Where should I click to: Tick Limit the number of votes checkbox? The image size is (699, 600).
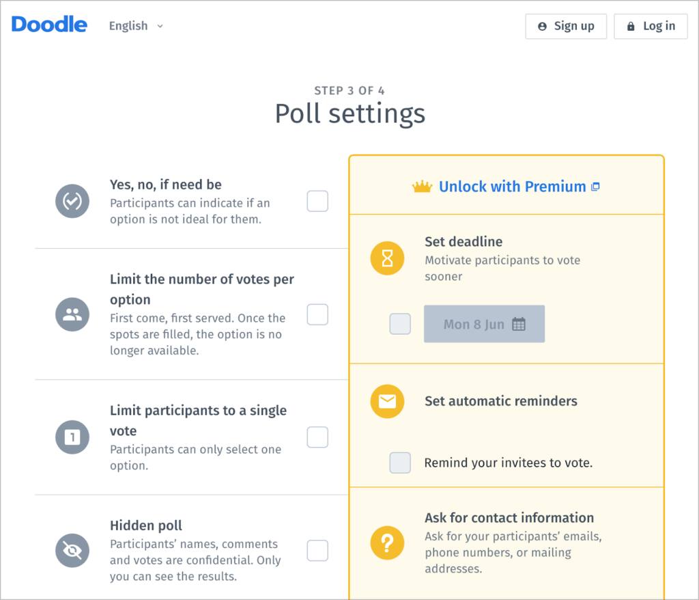click(x=317, y=315)
